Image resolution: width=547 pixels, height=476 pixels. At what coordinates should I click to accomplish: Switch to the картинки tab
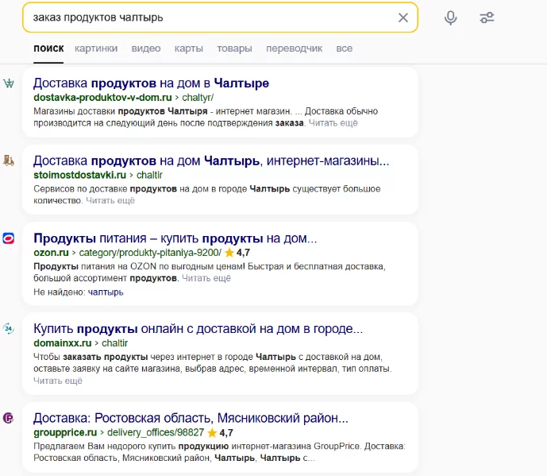click(x=96, y=48)
